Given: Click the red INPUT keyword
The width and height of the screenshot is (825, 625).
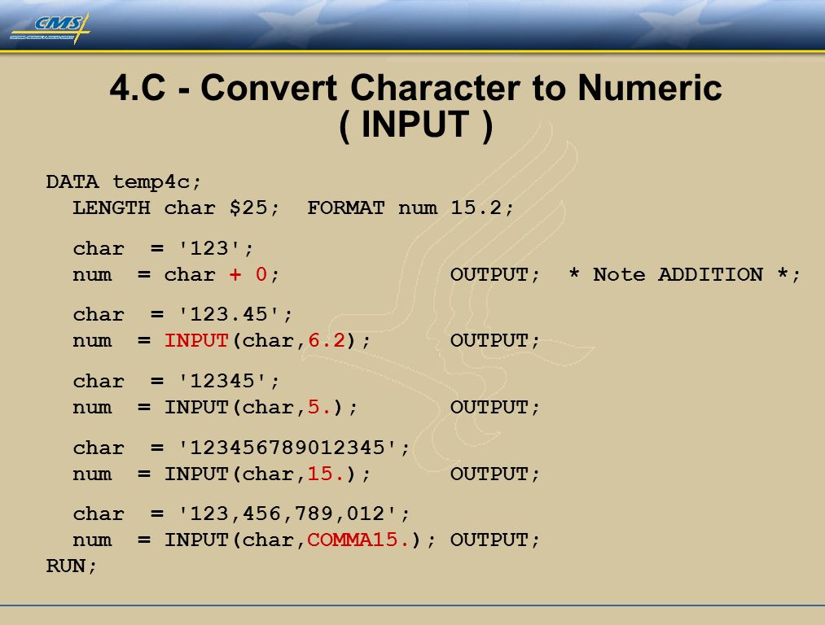Looking at the screenshot, I should click(x=196, y=341).
